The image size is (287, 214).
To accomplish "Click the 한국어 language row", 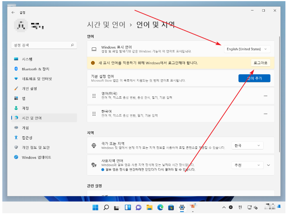I will (180, 114).
